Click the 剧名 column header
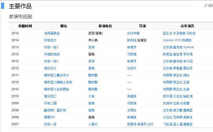The width and height of the screenshot is (213, 132). click(64, 26)
